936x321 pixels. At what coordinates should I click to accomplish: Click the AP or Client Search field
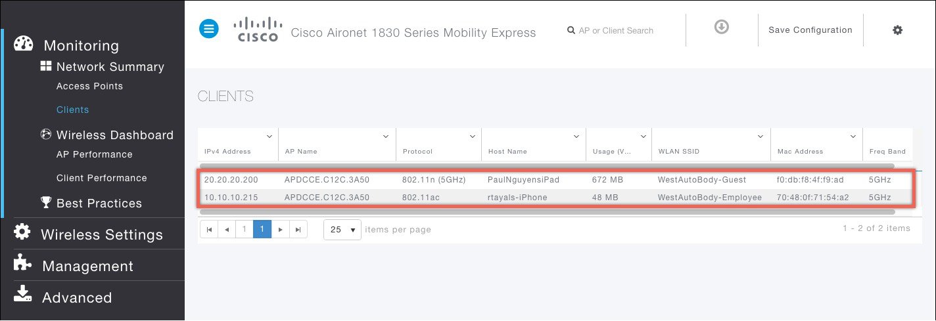click(616, 30)
